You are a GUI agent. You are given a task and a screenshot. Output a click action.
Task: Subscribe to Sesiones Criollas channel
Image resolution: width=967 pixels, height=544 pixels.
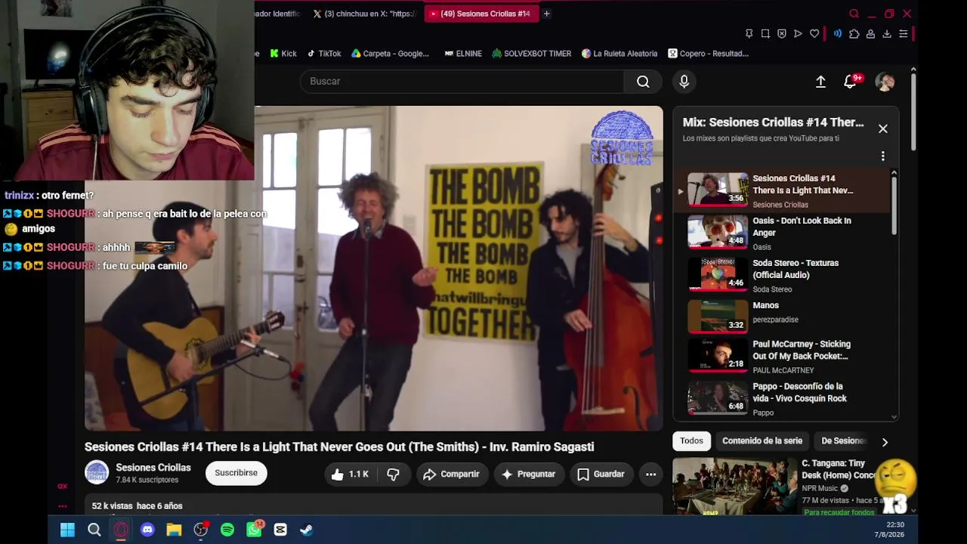point(236,473)
